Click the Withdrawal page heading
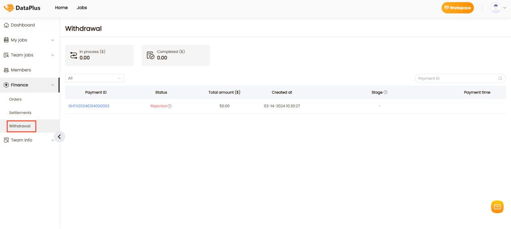The width and height of the screenshot is (511, 229). [83, 29]
